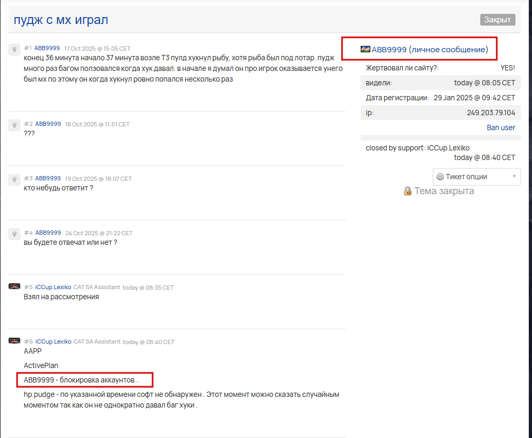The height and width of the screenshot is (438, 532).
Task: Click ActivePlan line in post #6
Action: click(41, 366)
